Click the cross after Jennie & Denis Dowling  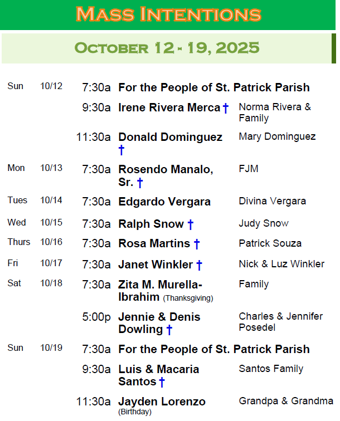(x=169, y=330)
